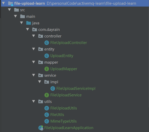Open FileUploadUtils class file
This screenshot has height=132, width=149.
click(x=63, y=108)
